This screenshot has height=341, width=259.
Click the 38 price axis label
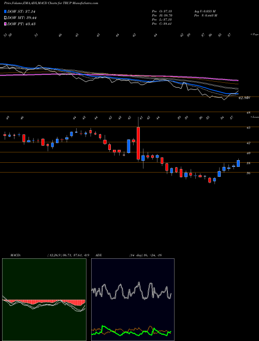249,163
